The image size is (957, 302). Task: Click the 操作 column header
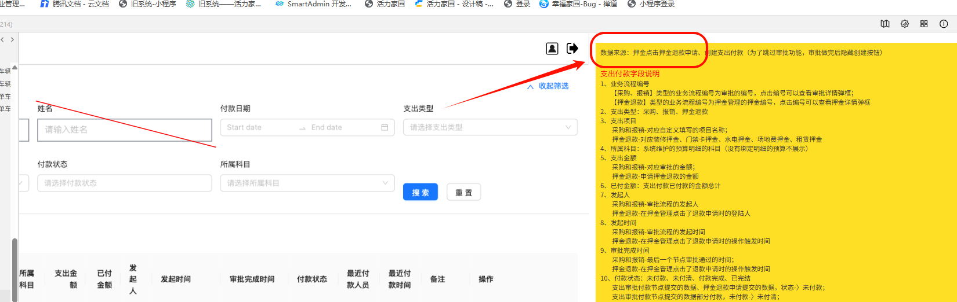pos(486,279)
